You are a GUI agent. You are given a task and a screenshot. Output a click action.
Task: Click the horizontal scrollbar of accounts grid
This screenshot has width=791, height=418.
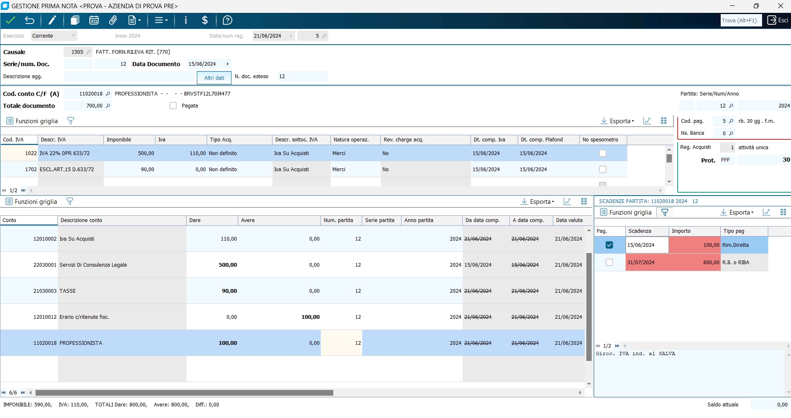pos(184,393)
